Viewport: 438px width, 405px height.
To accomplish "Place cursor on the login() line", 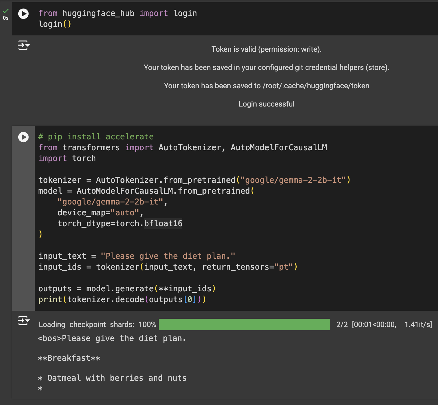I will pos(55,24).
